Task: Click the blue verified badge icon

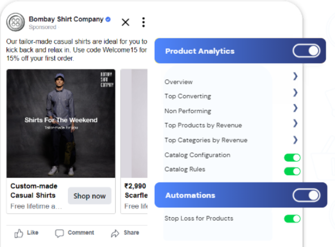Action: 108,19
